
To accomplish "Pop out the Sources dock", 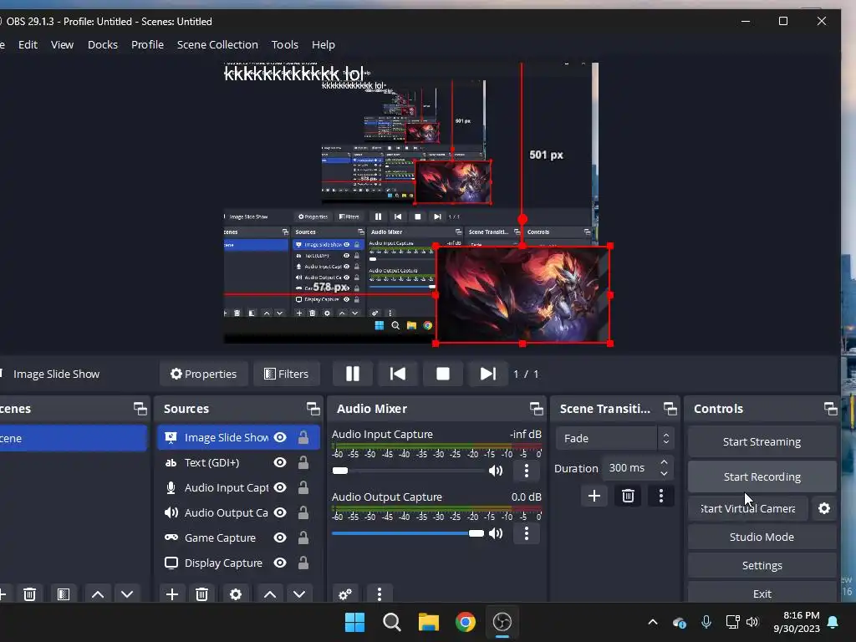I will (x=313, y=409).
